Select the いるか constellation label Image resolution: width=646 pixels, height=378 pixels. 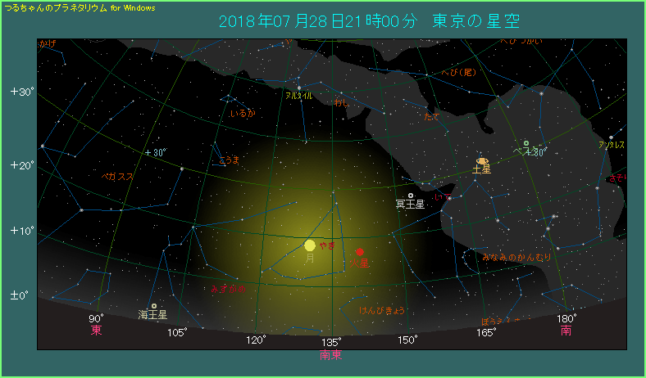(x=243, y=114)
